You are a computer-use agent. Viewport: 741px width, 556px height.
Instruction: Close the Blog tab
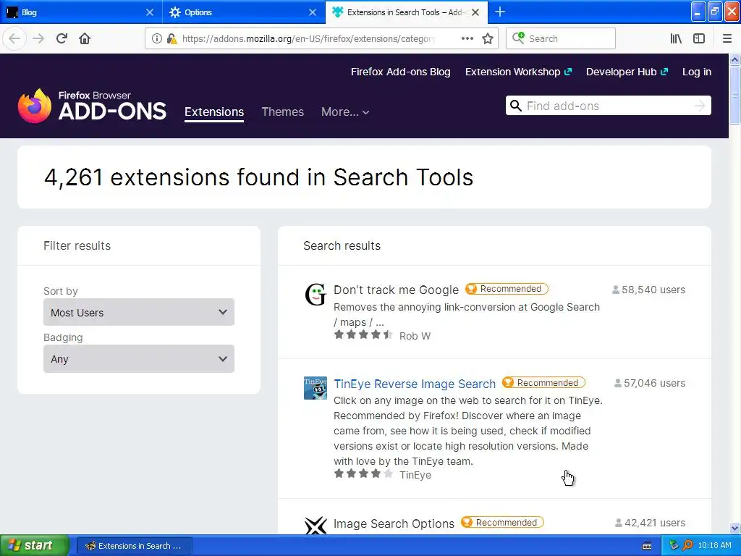pyautogui.click(x=149, y=12)
